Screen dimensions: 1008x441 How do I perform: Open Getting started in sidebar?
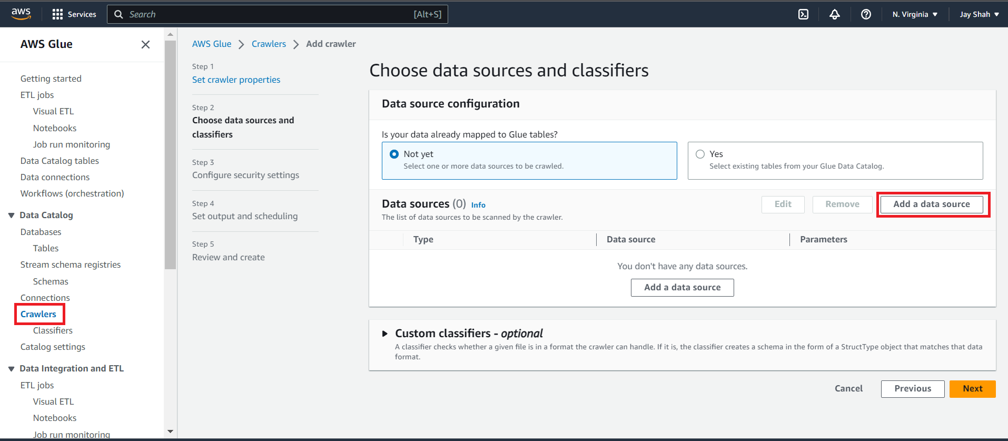[51, 79]
